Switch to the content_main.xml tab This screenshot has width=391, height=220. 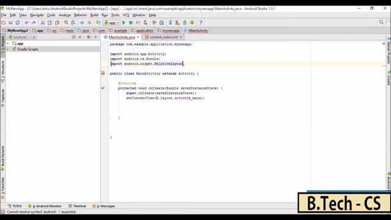coord(164,37)
